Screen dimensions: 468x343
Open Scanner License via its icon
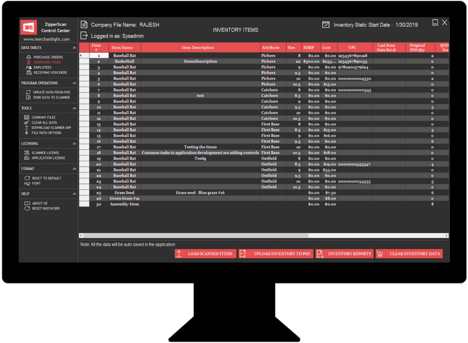[27, 152]
